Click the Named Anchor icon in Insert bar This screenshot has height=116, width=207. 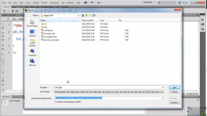click(x=13, y=11)
